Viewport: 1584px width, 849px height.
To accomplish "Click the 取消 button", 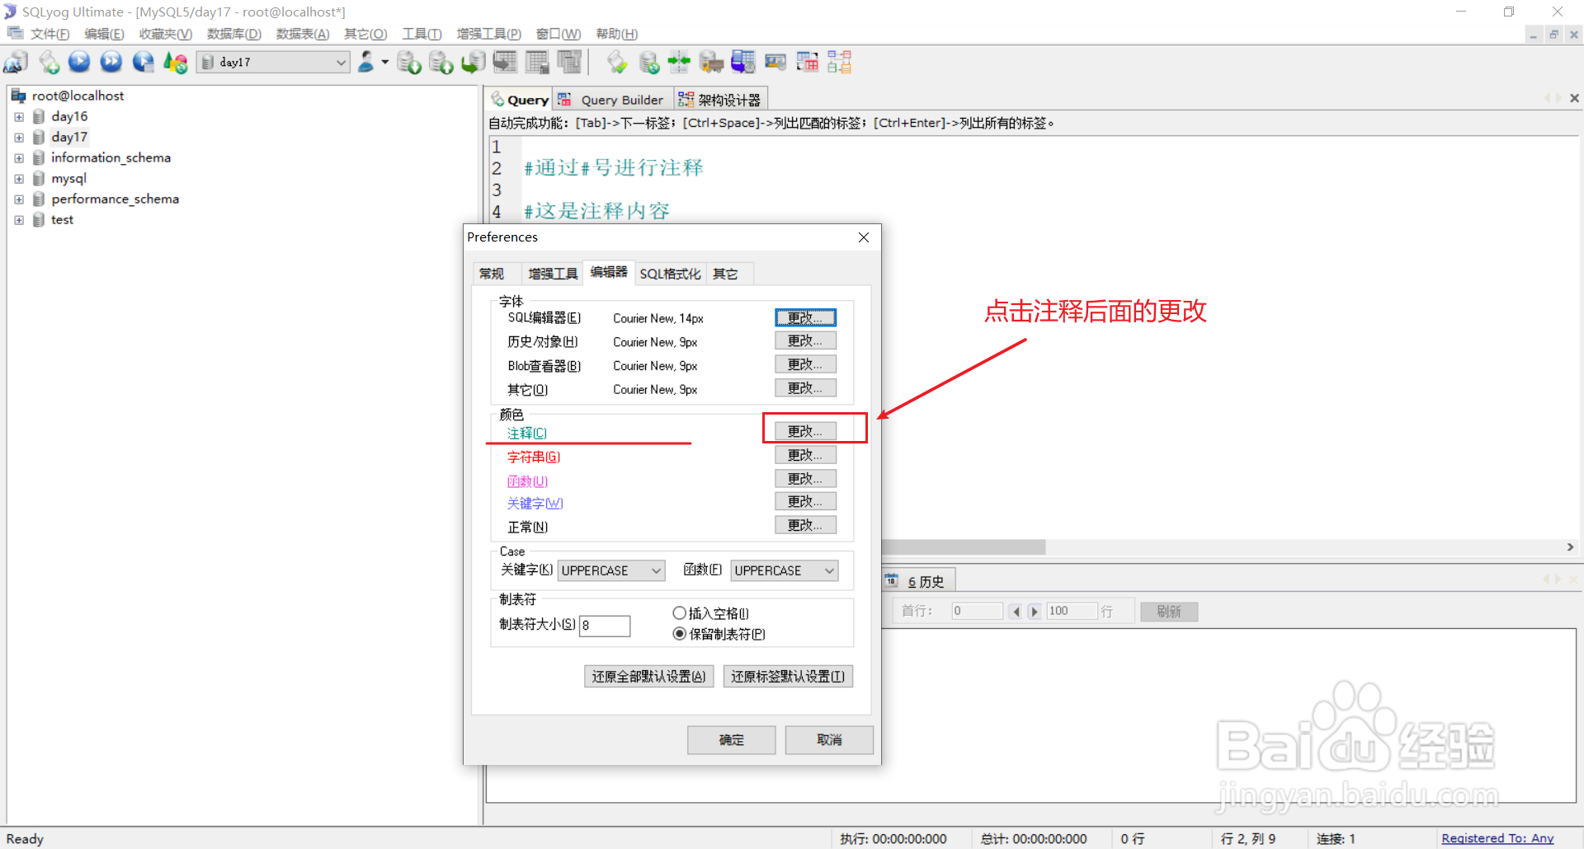I will tap(829, 739).
